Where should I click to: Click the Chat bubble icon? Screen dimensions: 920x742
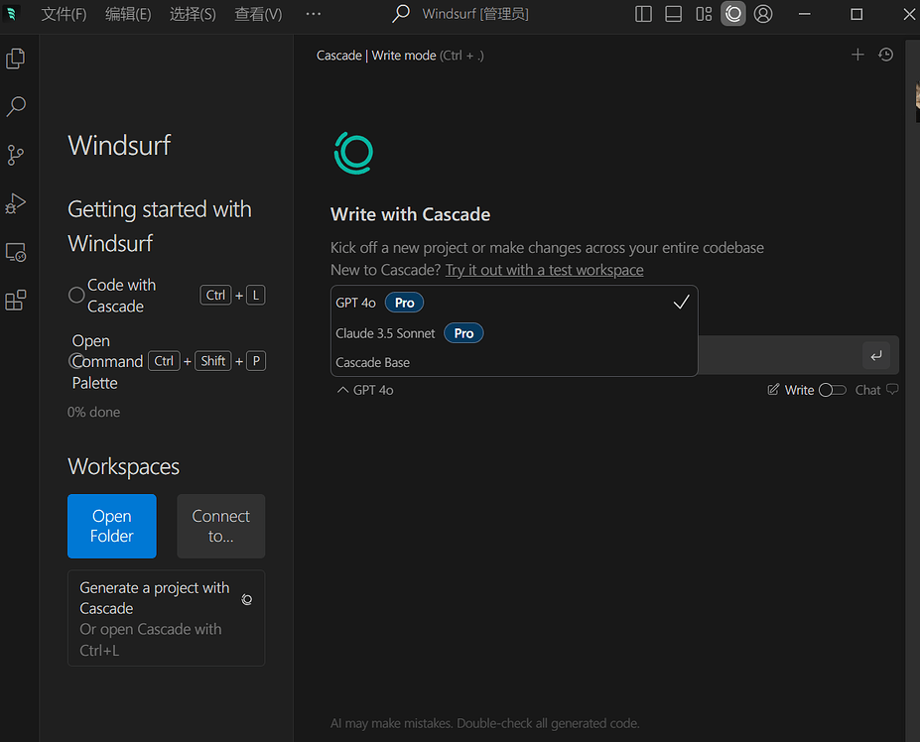[892, 390]
